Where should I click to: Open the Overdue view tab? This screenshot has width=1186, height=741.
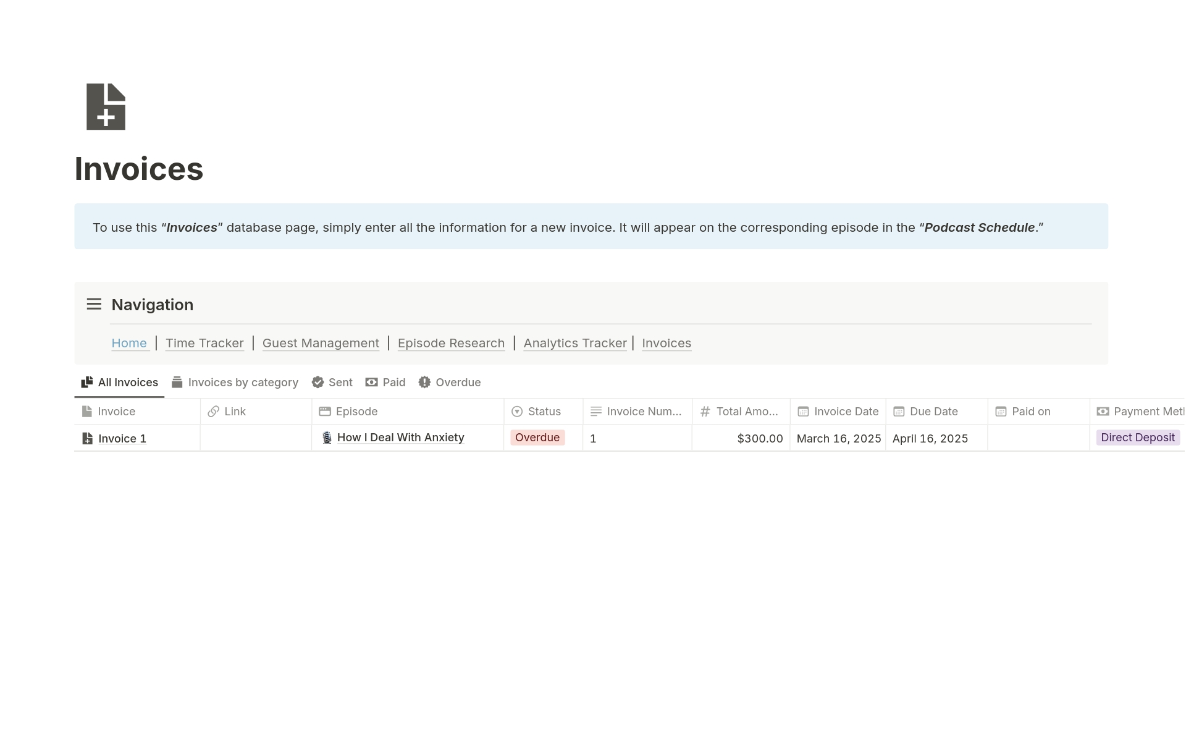pos(450,383)
